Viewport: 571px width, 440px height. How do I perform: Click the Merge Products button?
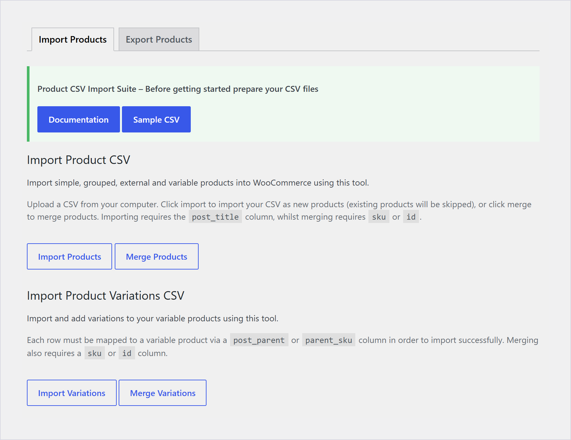point(157,256)
